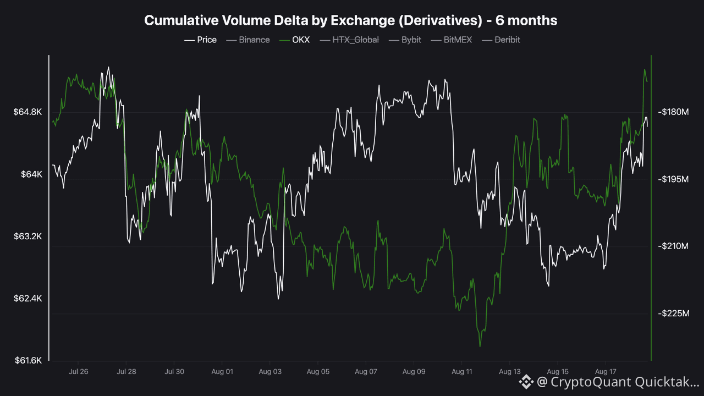This screenshot has height=396, width=704.
Task: Select the $64K price axis label
Action: pyautogui.click(x=31, y=174)
